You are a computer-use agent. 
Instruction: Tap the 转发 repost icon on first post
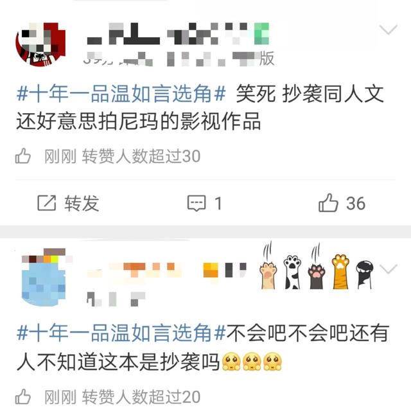click(x=47, y=203)
